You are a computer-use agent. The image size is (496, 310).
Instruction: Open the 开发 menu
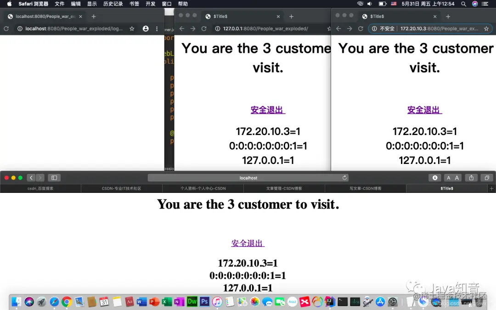click(151, 4)
